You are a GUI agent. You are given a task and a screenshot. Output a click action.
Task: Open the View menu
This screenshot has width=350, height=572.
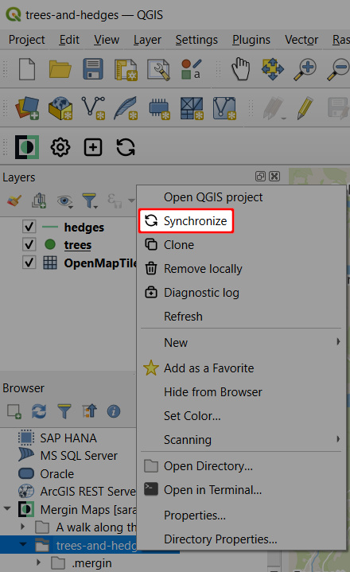click(x=107, y=40)
